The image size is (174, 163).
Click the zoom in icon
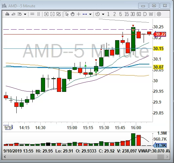tap(46, 14)
